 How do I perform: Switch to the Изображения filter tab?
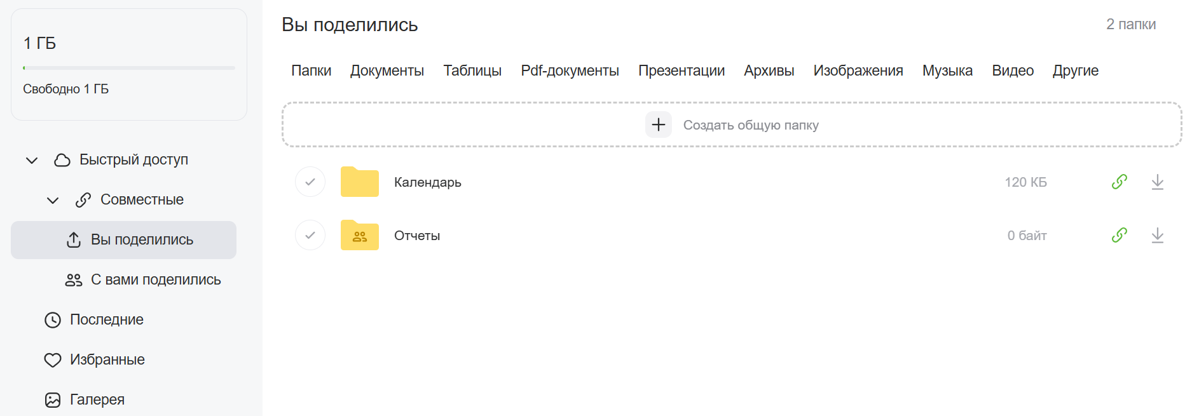[x=858, y=70]
